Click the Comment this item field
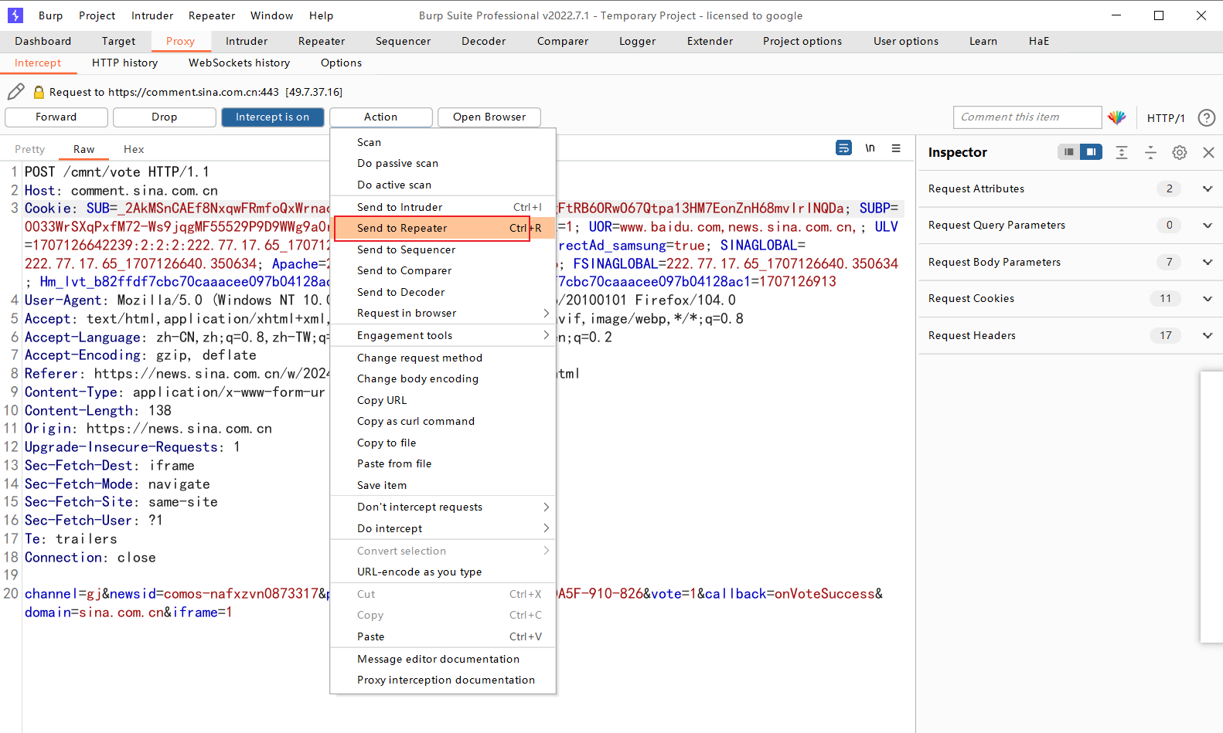The height and width of the screenshot is (733, 1223). click(1027, 117)
